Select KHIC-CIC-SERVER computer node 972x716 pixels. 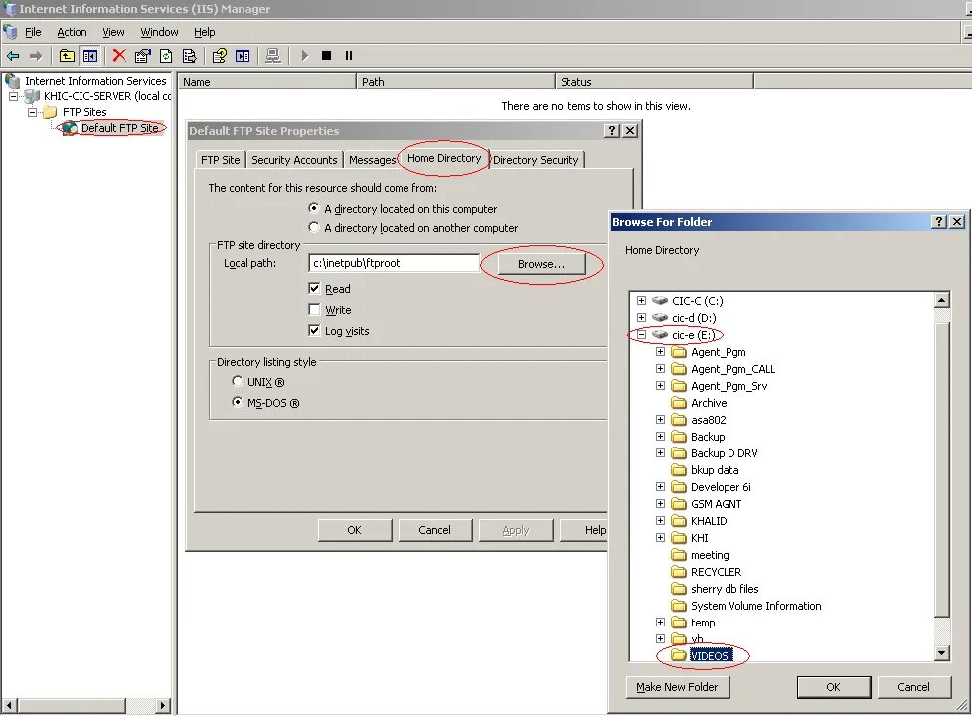tap(106, 96)
